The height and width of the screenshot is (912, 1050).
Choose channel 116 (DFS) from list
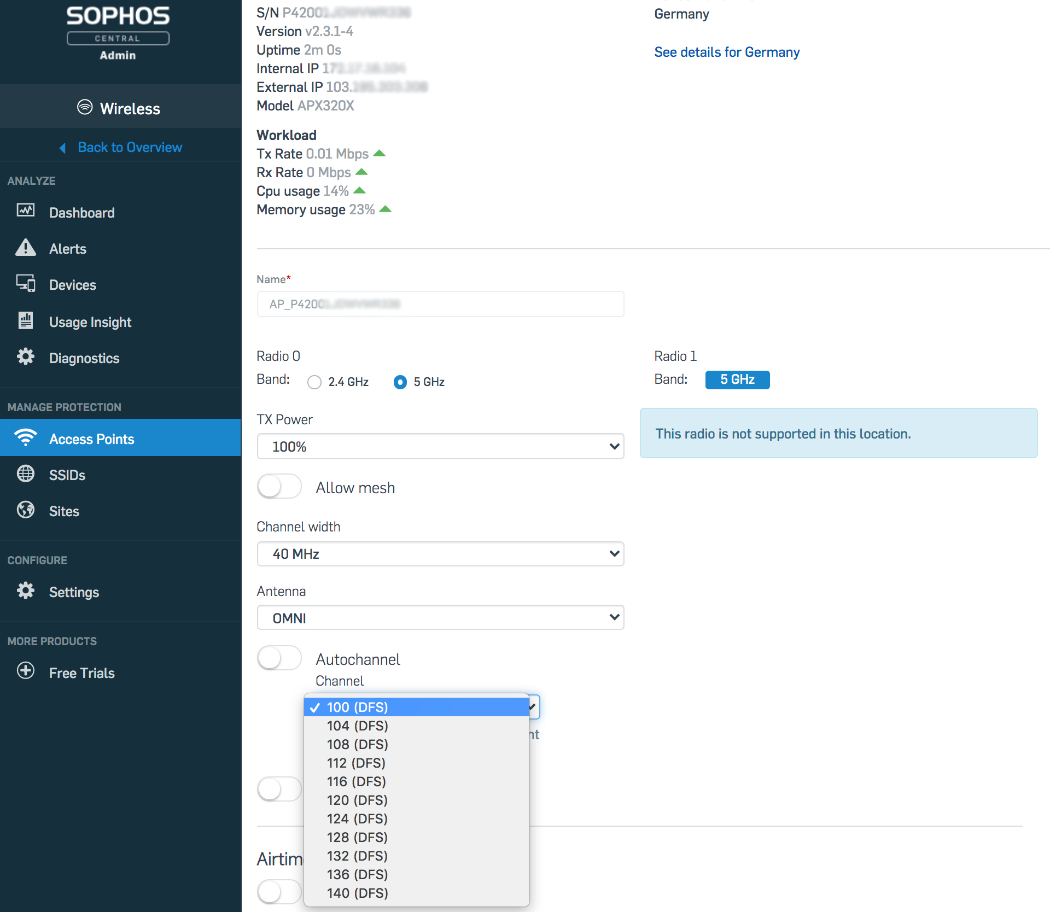(357, 782)
